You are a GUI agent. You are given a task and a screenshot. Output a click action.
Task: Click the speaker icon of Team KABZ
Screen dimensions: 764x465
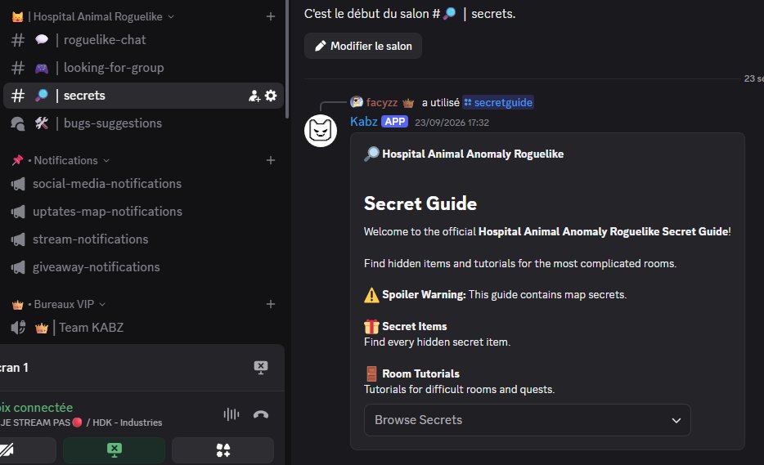point(18,328)
